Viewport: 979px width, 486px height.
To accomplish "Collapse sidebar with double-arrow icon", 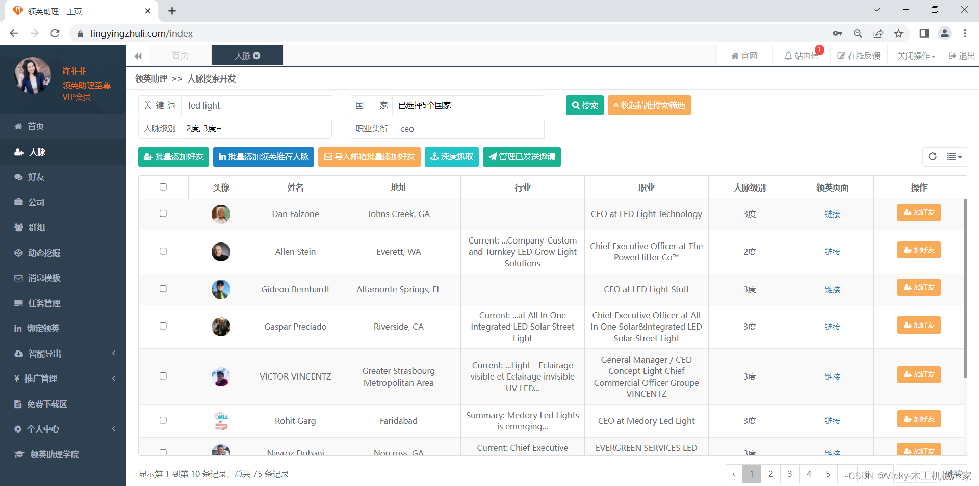I will coord(138,56).
